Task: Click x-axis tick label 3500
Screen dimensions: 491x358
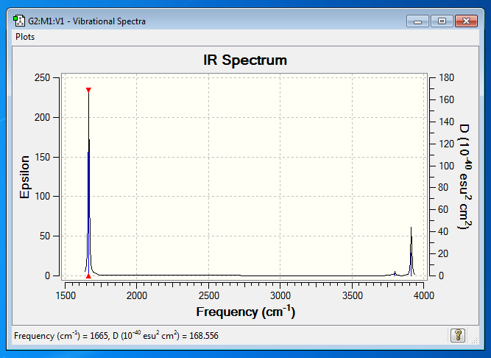Action: (353, 295)
